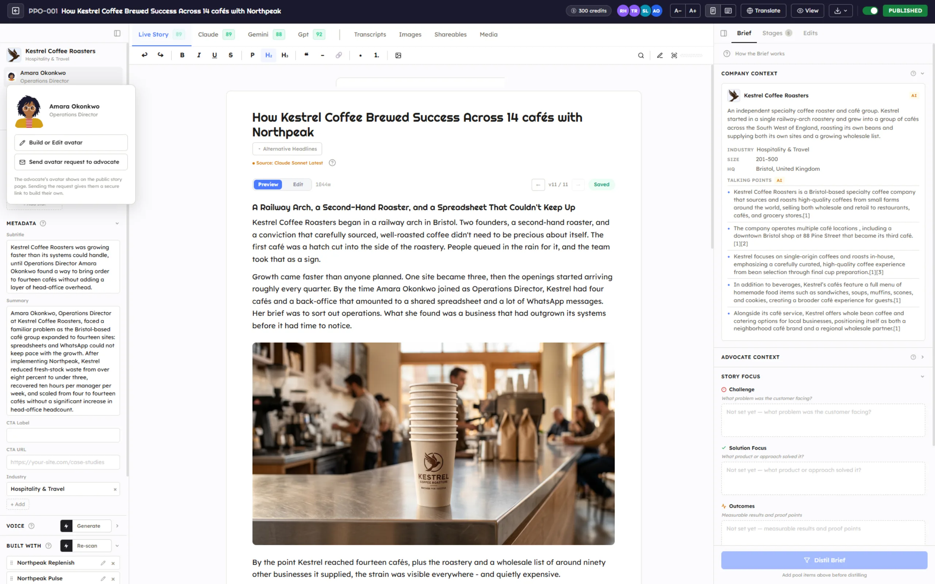This screenshot has width=935, height=584.
Task: Collapse the Built With section chevron
Action: (117, 546)
